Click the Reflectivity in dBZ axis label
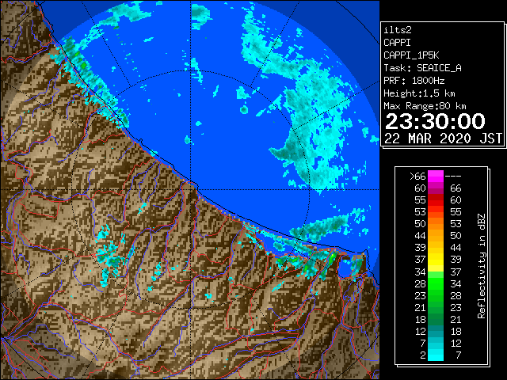This screenshot has height=380, width=507. click(482, 266)
